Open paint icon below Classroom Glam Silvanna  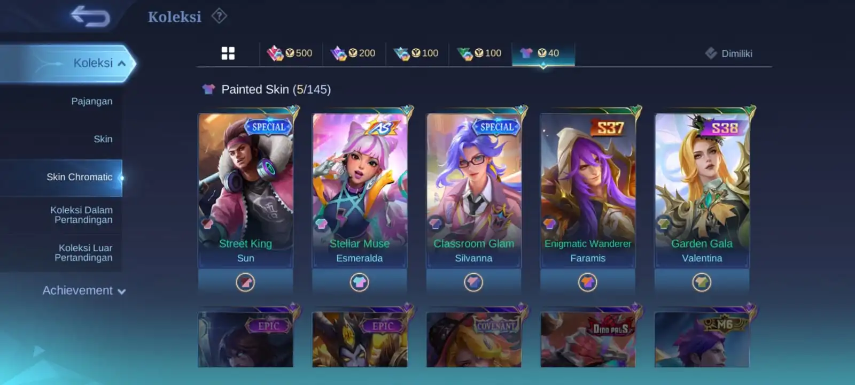click(x=473, y=282)
